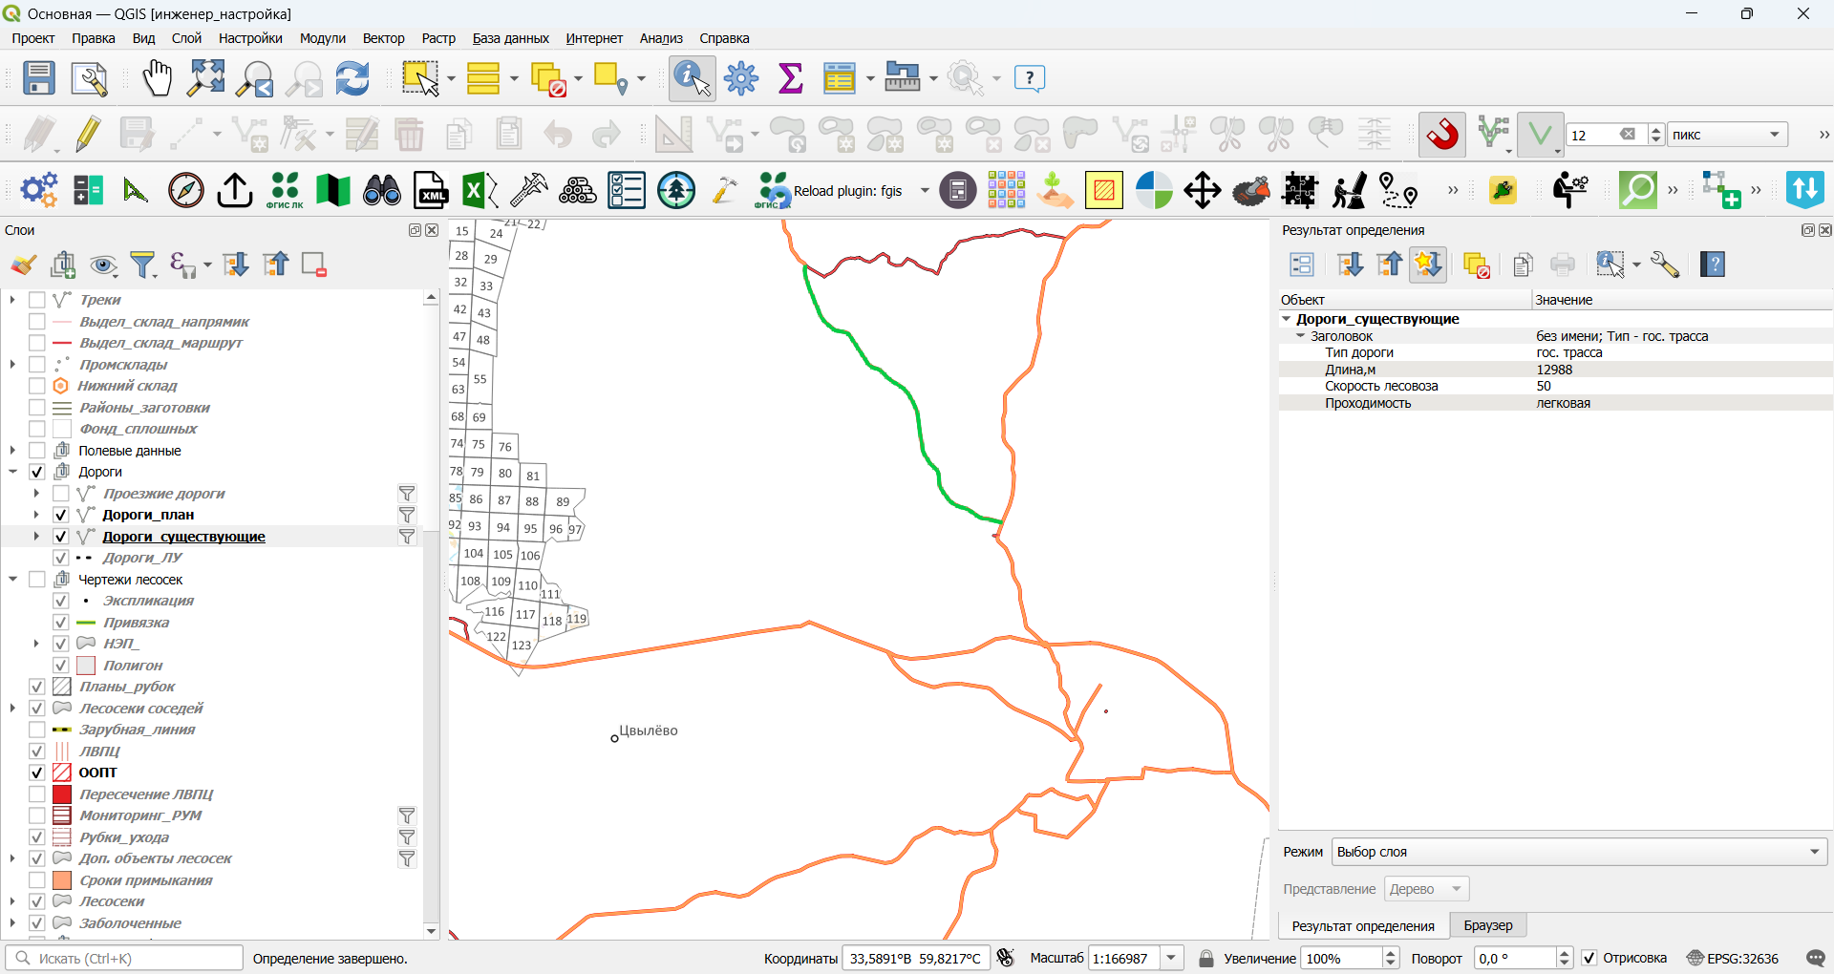Open the Statistical Summary sigma icon

coord(790,78)
